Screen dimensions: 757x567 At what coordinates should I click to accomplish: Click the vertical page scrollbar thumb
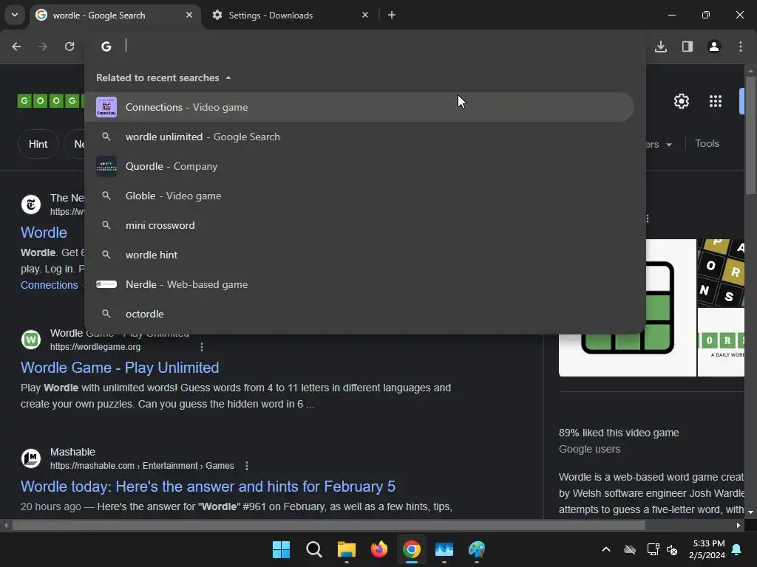click(750, 135)
